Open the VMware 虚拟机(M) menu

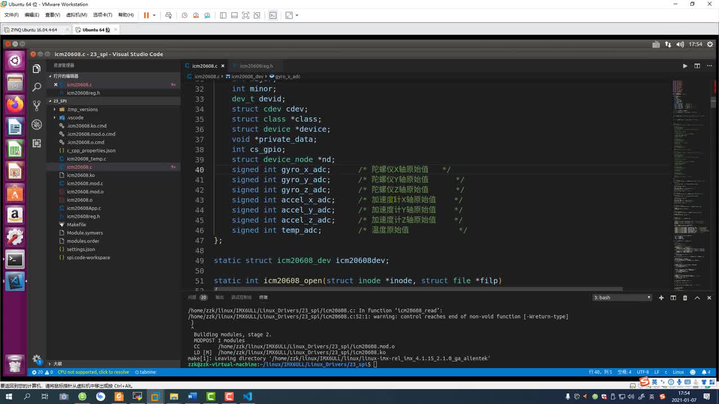pos(76,15)
